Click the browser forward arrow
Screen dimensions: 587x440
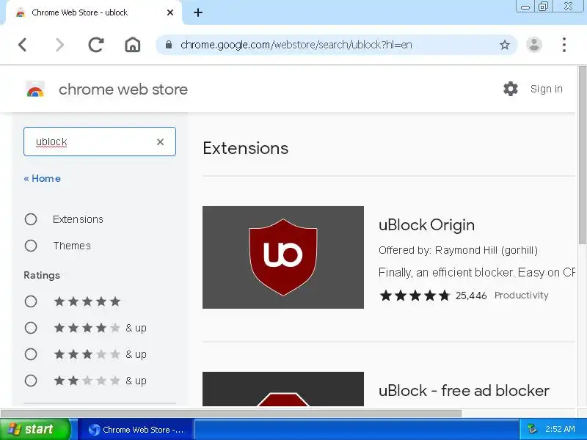(59, 45)
